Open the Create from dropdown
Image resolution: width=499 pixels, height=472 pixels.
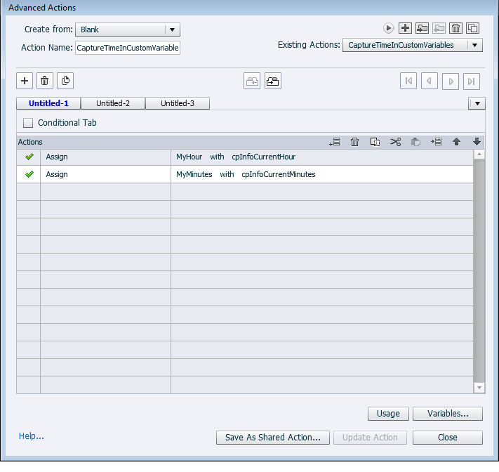pos(173,29)
